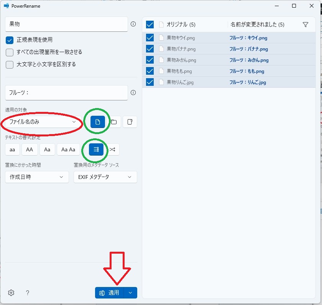Check 大文字と小文字を区別する option
This screenshot has height=305, width=322.
coord(10,64)
